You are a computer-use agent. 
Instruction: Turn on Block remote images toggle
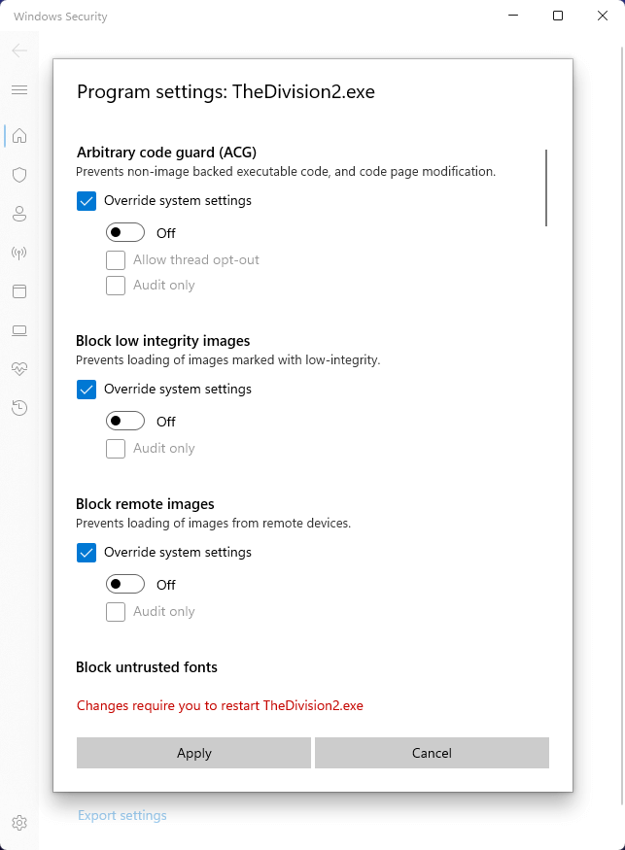tap(125, 585)
